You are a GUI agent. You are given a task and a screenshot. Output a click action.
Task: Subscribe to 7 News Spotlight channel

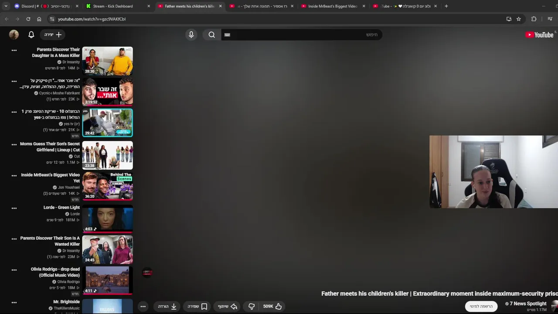tap(481, 307)
